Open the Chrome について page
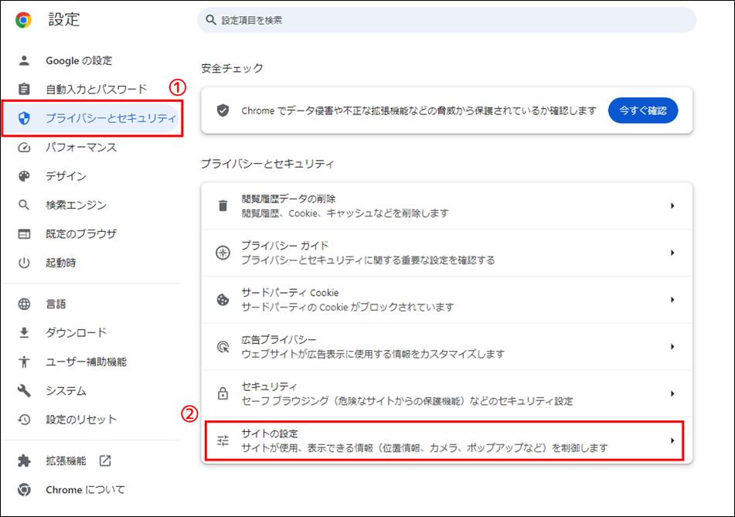735x517 pixels. click(x=85, y=490)
